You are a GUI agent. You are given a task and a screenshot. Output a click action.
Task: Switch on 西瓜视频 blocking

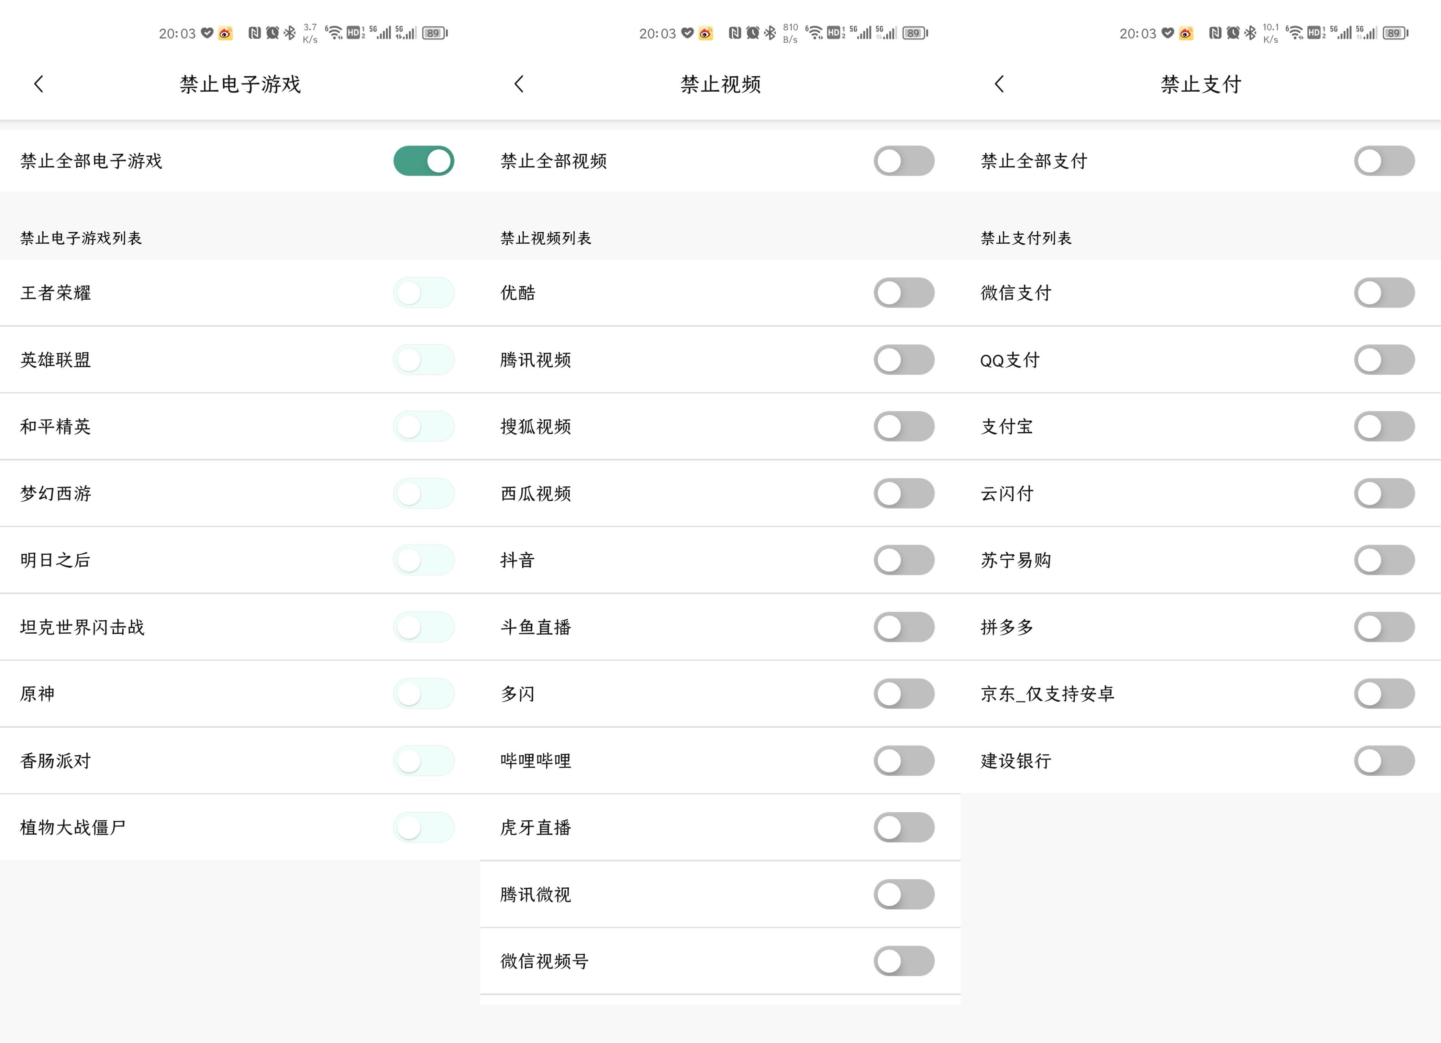point(904,493)
